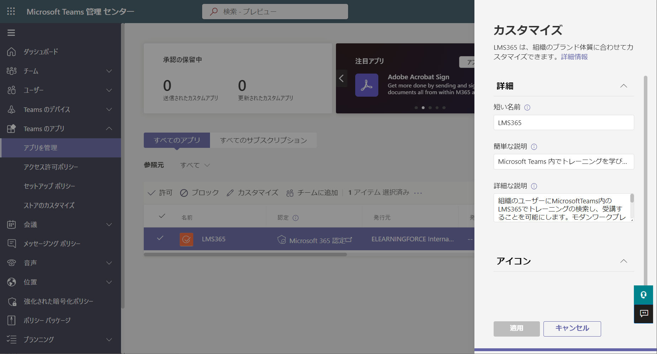Click the チームに追加 toolbar button
Screen dimensions: 657x354
[x=312, y=193]
